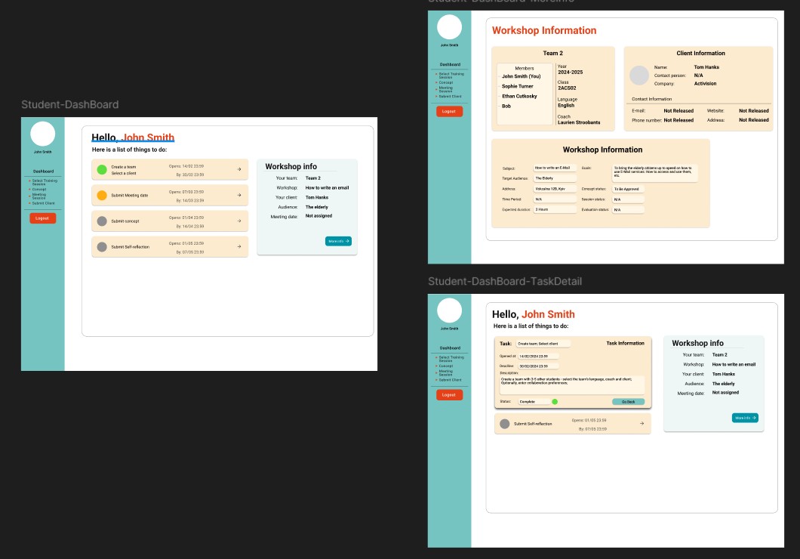Click grey client avatar in Client Information
Viewport: 800px width, 559px height.
click(638, 76)
